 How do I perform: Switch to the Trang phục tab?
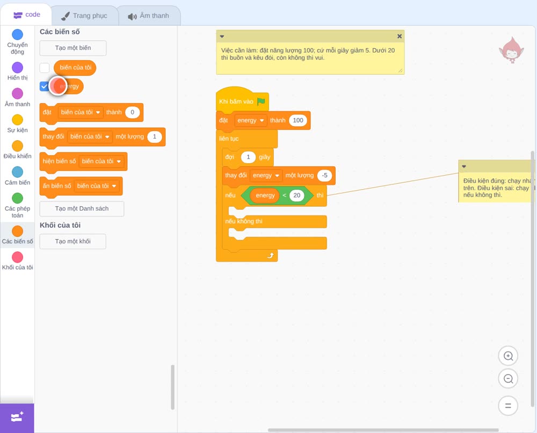[84, 16]
